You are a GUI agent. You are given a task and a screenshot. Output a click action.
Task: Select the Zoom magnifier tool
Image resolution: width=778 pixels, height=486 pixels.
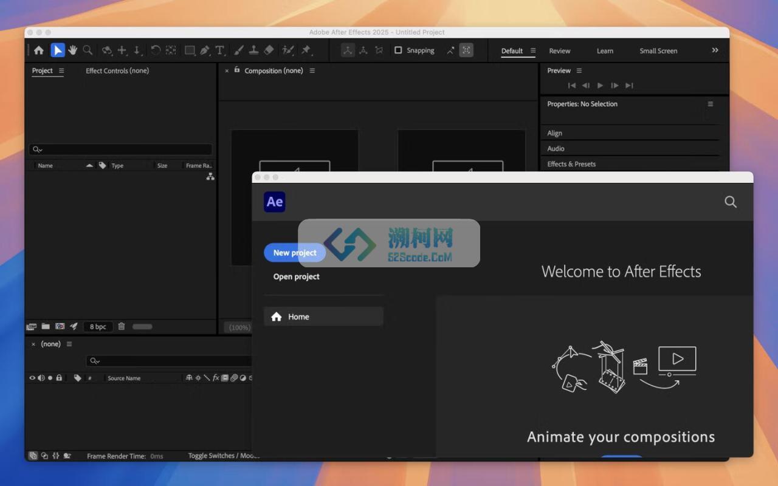[x=88, y=50]
